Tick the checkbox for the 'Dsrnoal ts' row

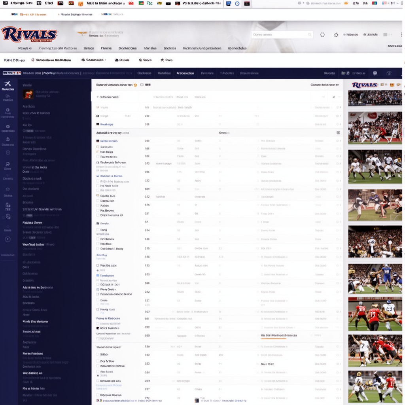[98, 147]
